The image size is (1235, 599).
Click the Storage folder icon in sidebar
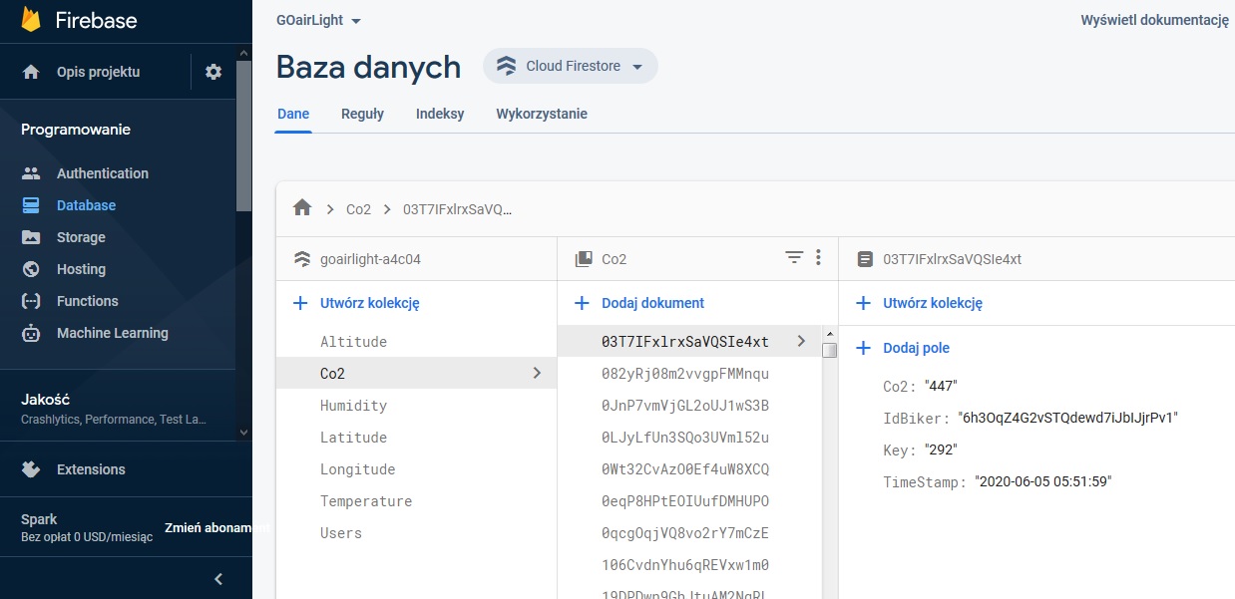31,237
